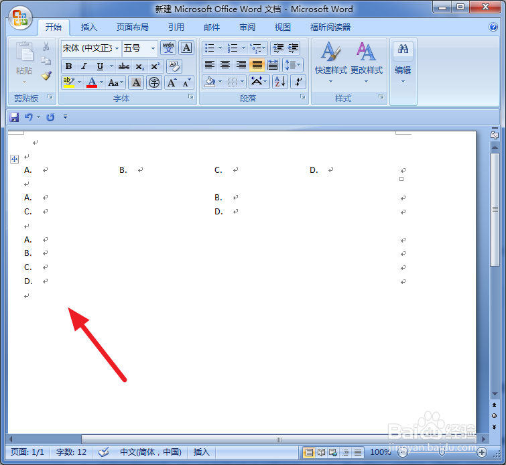Apply the yellow text highlight color

click(69, 82)
